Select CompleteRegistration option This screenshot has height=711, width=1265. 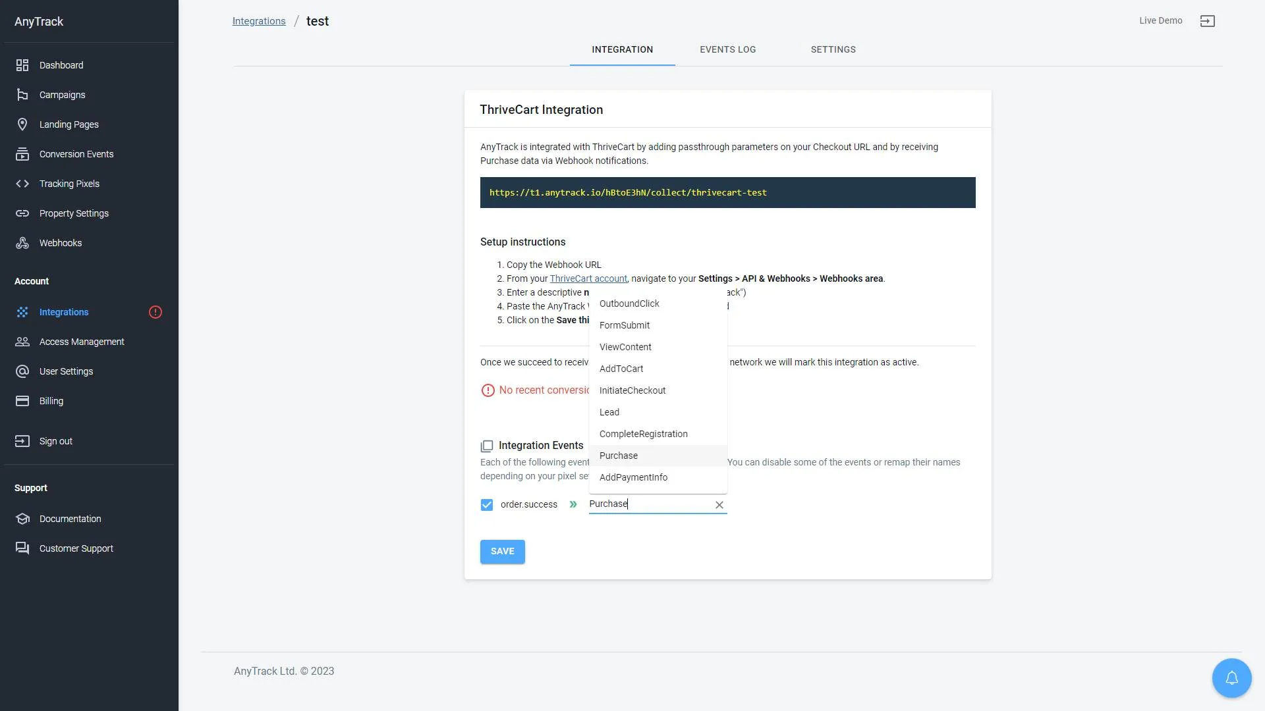658,434
